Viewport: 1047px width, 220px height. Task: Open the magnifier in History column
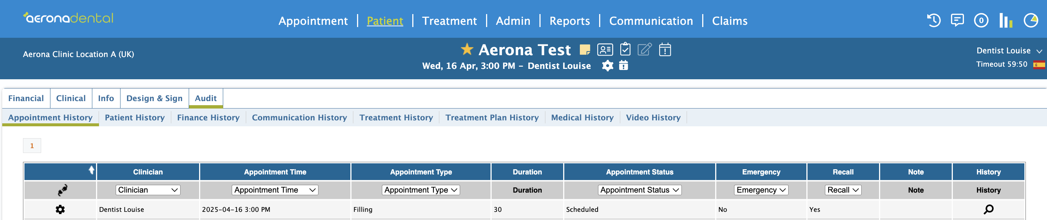(988, 210)
